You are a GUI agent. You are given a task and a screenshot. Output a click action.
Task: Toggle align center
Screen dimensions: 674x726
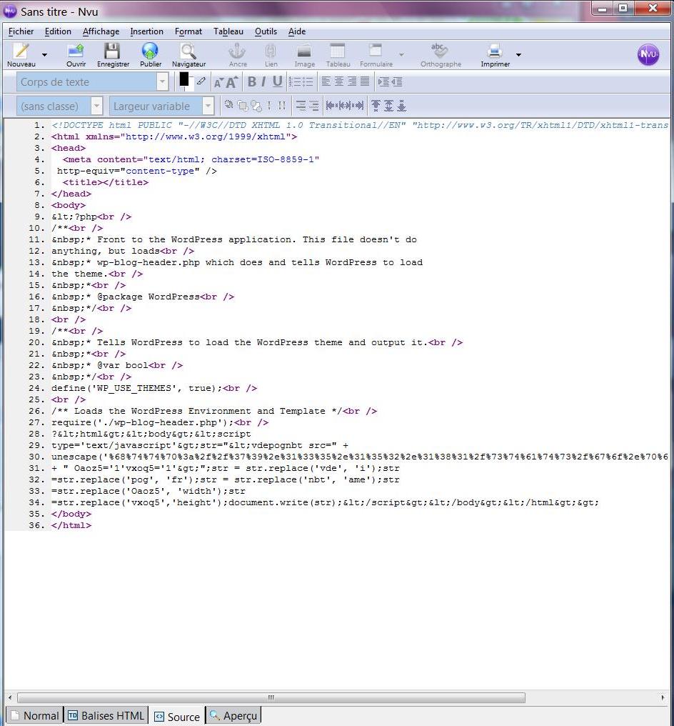pyautogui.click(x=339, y=81)
